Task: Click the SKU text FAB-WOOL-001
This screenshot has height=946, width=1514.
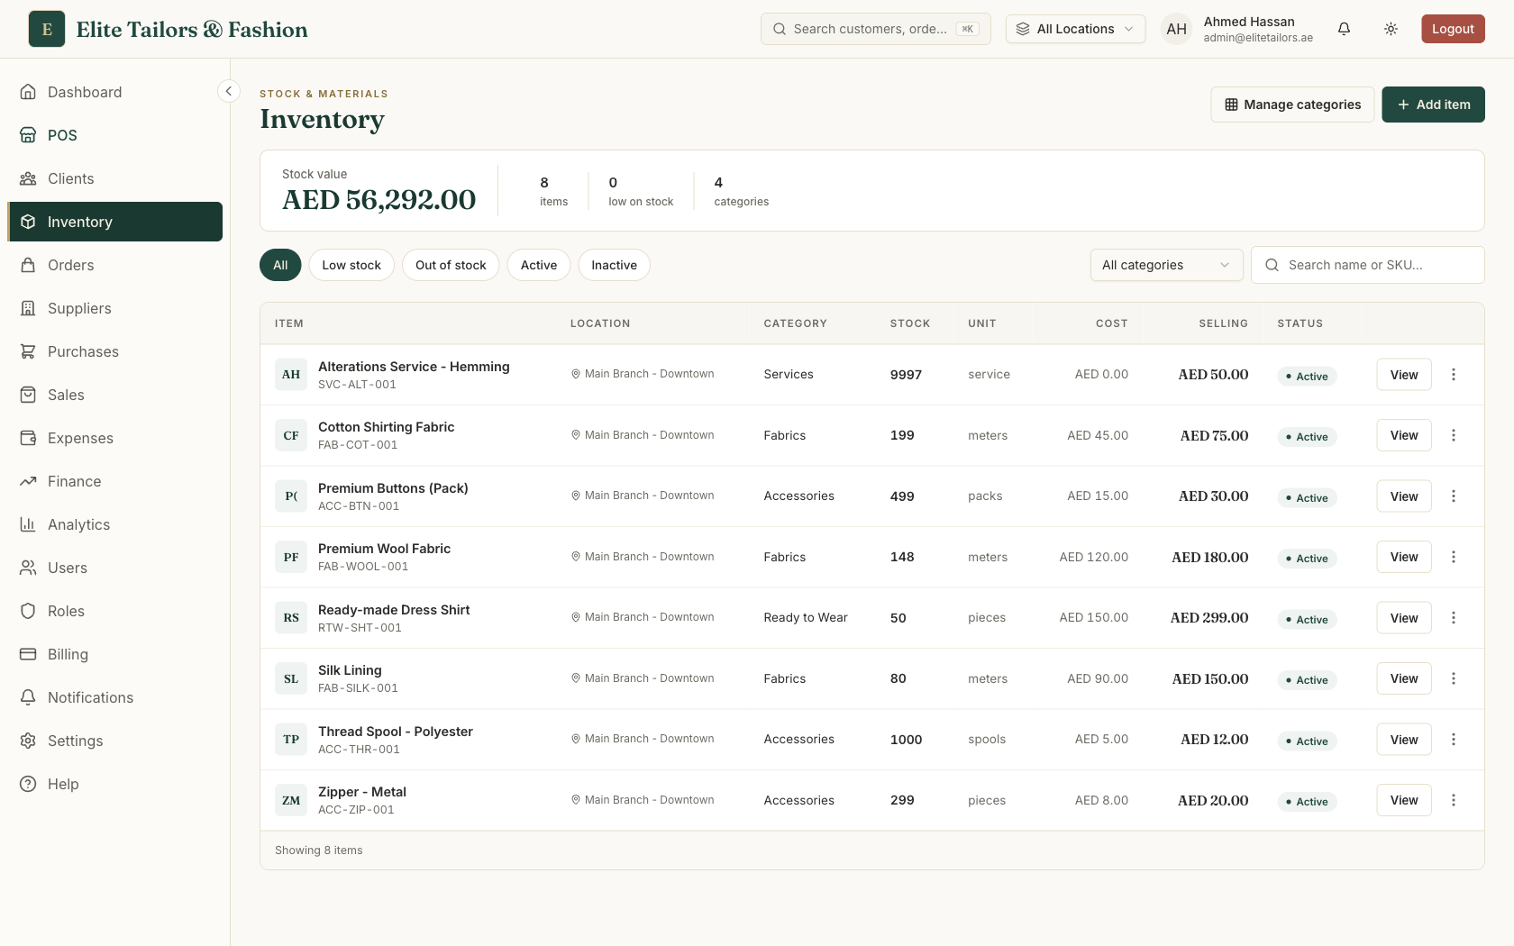Action: tap(363, 567)
